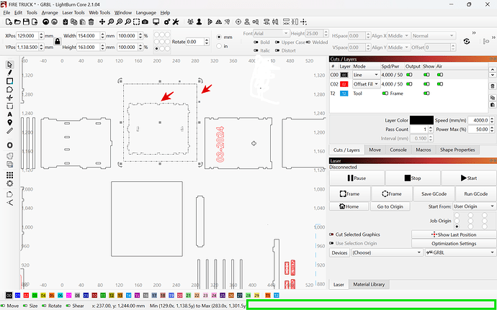Click the Open project folder icon
This screenshot has height=310, width=497.
click(x=17, y=22)
